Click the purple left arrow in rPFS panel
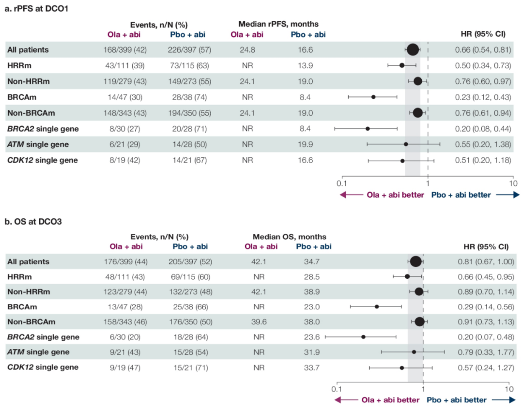Viewport: 523px width, 411px height. 351,195
